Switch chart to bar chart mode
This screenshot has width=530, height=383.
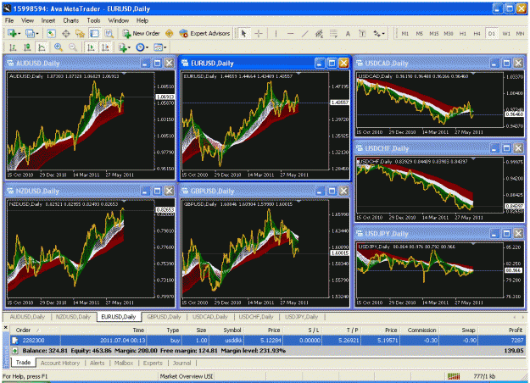point(13,47)
